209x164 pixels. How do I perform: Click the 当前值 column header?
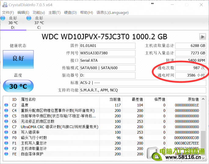[111, 99]
